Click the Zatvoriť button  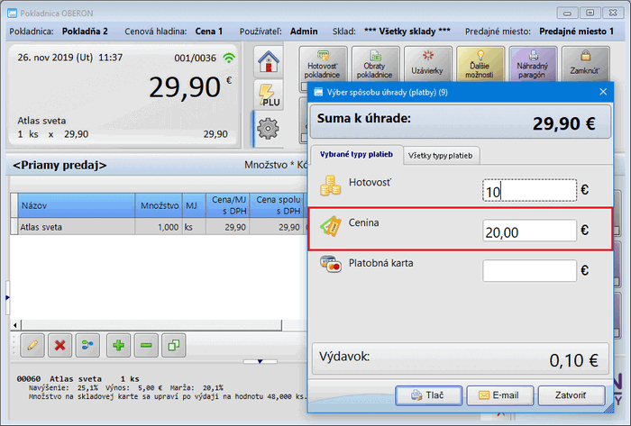tap(572, 395)
